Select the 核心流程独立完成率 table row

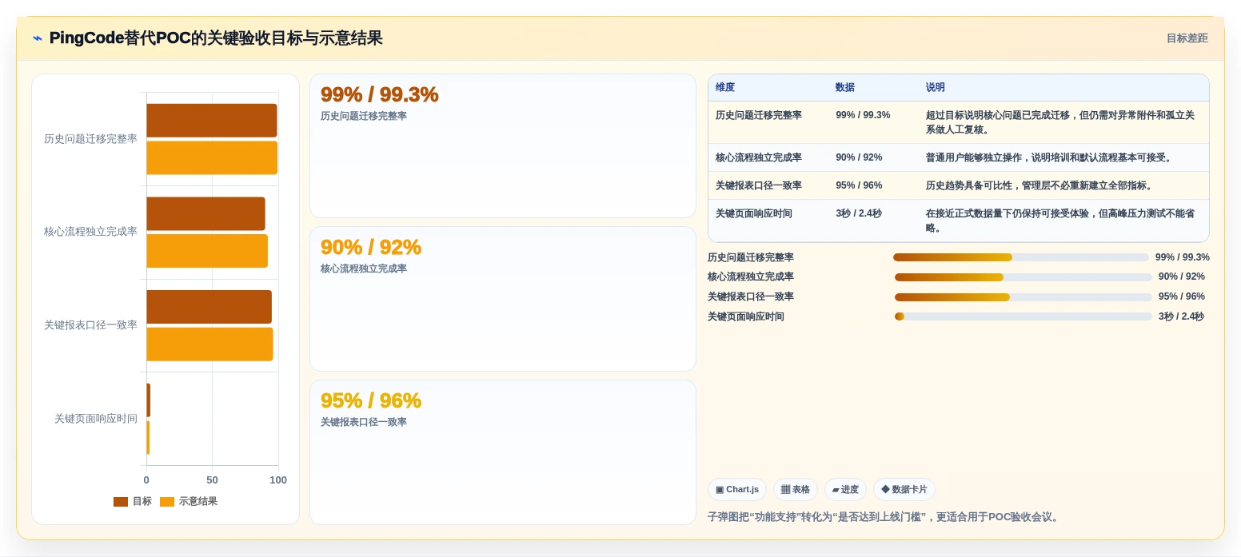[x=959, y=157]
